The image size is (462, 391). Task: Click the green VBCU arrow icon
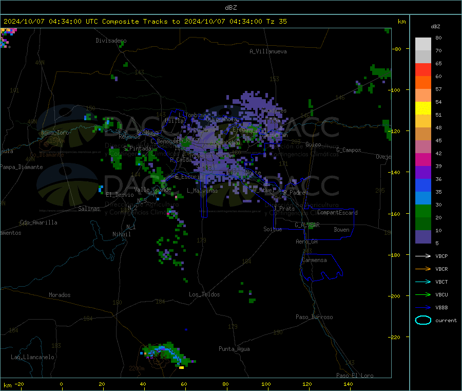(x=423, y=294)
